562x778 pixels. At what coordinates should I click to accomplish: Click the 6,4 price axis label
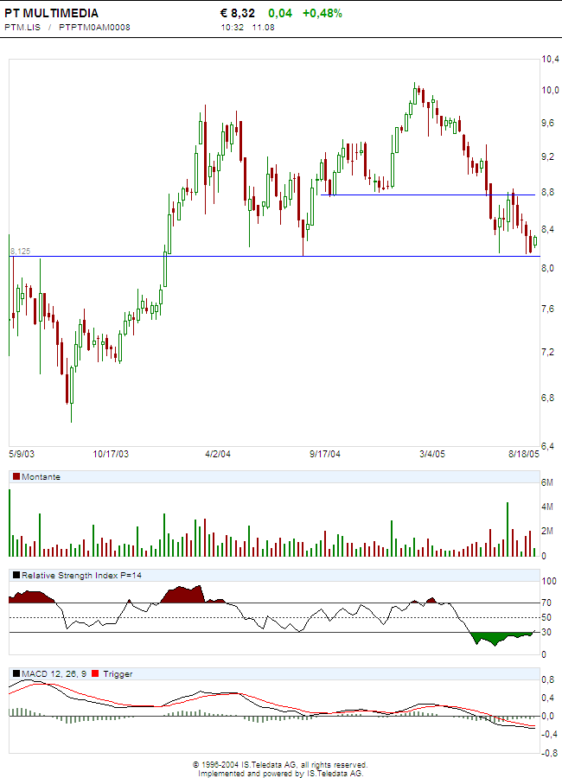click(x=548, y=446)
